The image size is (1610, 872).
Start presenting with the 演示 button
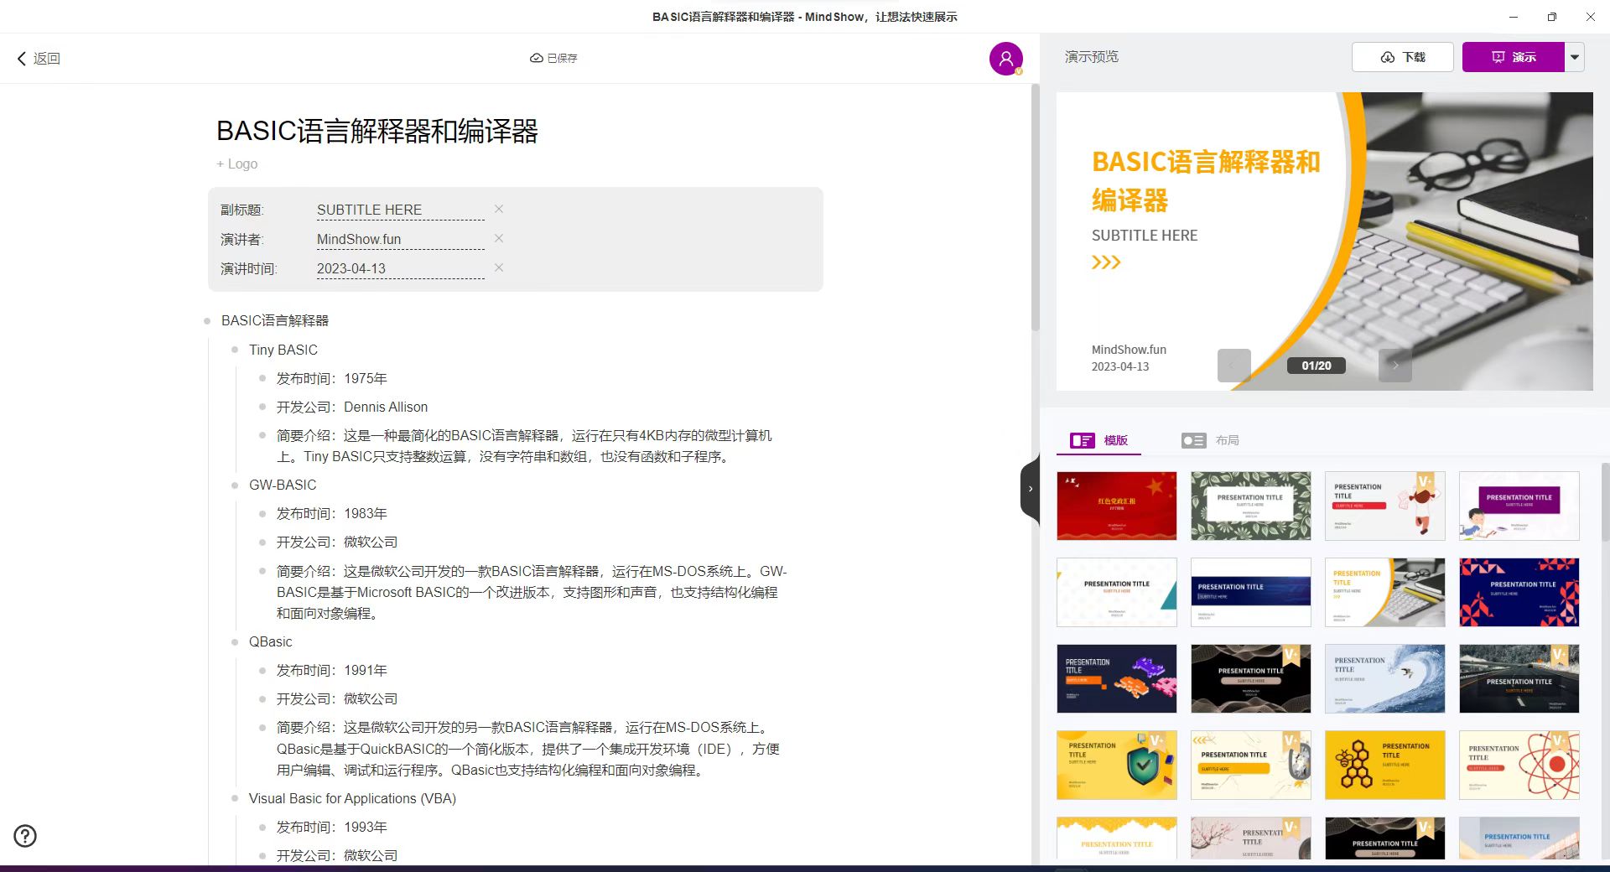[1514, 57]
